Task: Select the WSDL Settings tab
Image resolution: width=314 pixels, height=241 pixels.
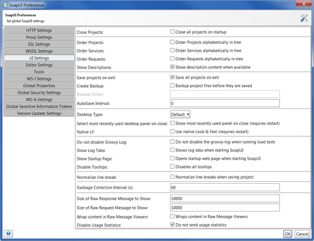Action: [x=39, y=51]
